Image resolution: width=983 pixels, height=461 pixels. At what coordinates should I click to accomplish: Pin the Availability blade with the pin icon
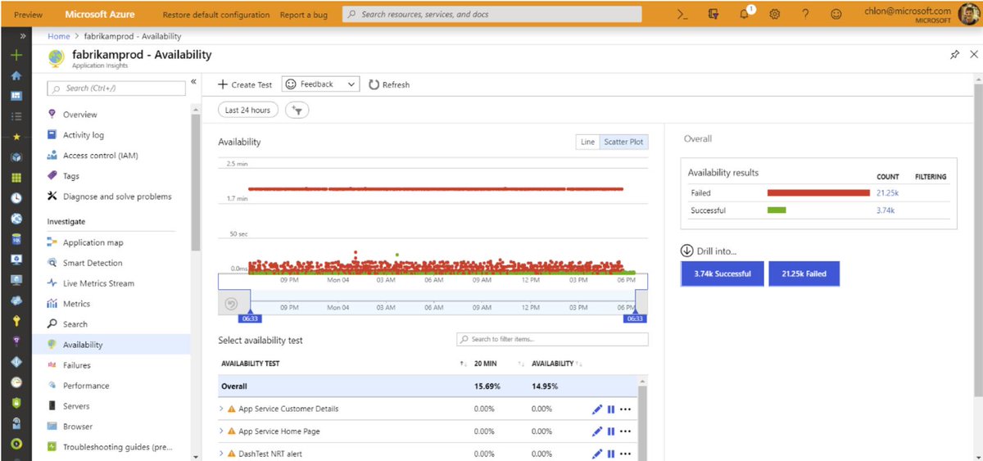point(954,55)
